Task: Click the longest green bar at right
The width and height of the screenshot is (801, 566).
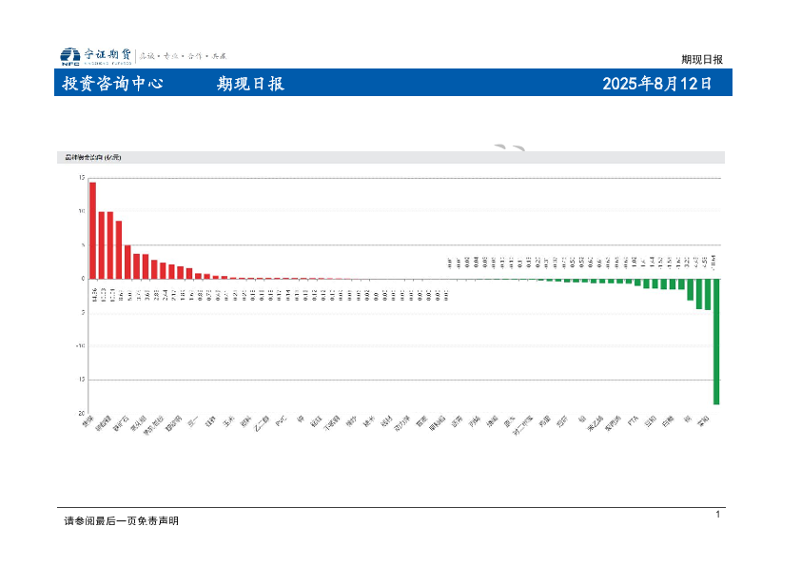Action: (716, 341)
